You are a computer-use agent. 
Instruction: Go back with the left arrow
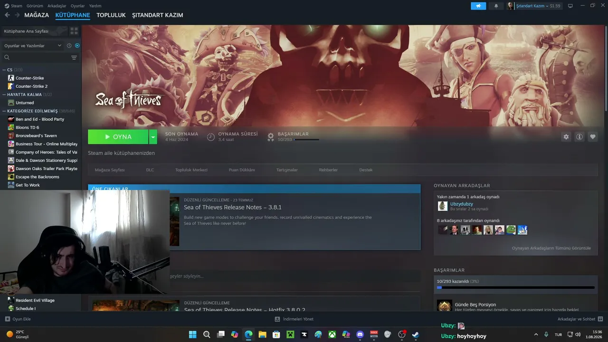[7, 15]
